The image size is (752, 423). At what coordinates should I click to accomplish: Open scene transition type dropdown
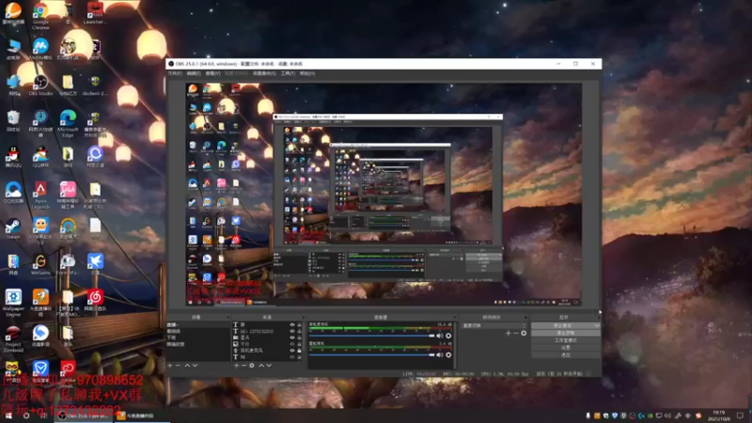pyautogui.click(x=494, y=325)
